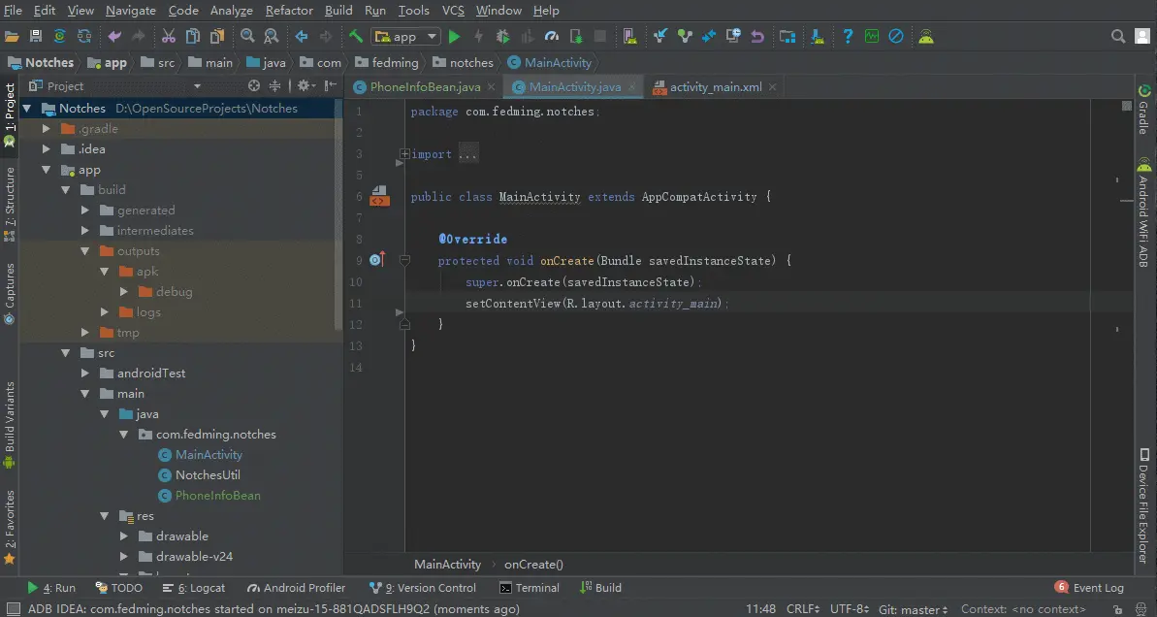
Task: Expand the androidTest folder node
Action: coord(84,373)
